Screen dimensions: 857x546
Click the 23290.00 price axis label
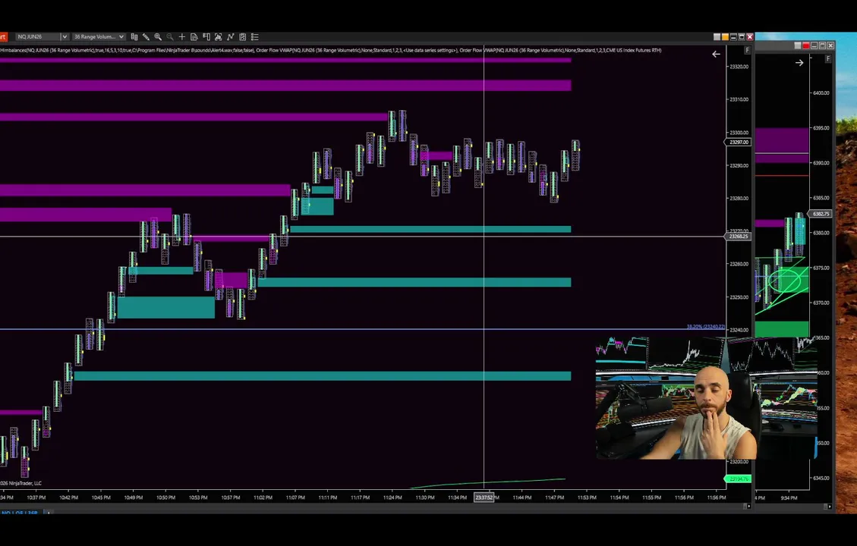pyautogui.click(x=739, y=165)
